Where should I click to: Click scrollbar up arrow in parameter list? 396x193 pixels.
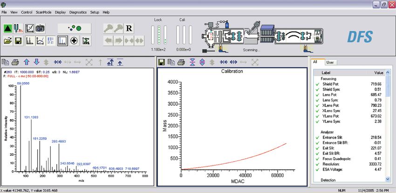[388, 73]
